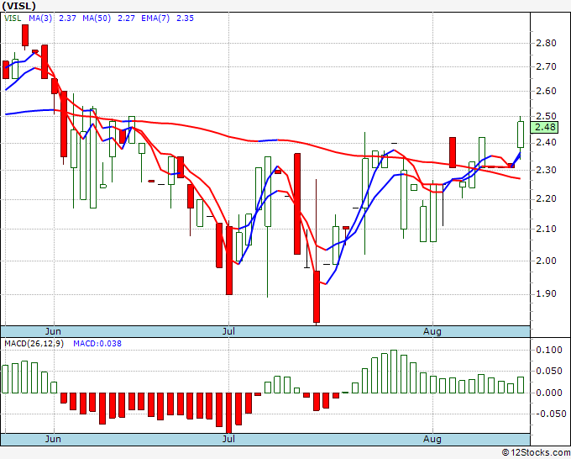The width and height of the screenshot is (571, 459).
Task: Click the tallest green MACD bar near 0.100
Action: click(x=394, y=372)
